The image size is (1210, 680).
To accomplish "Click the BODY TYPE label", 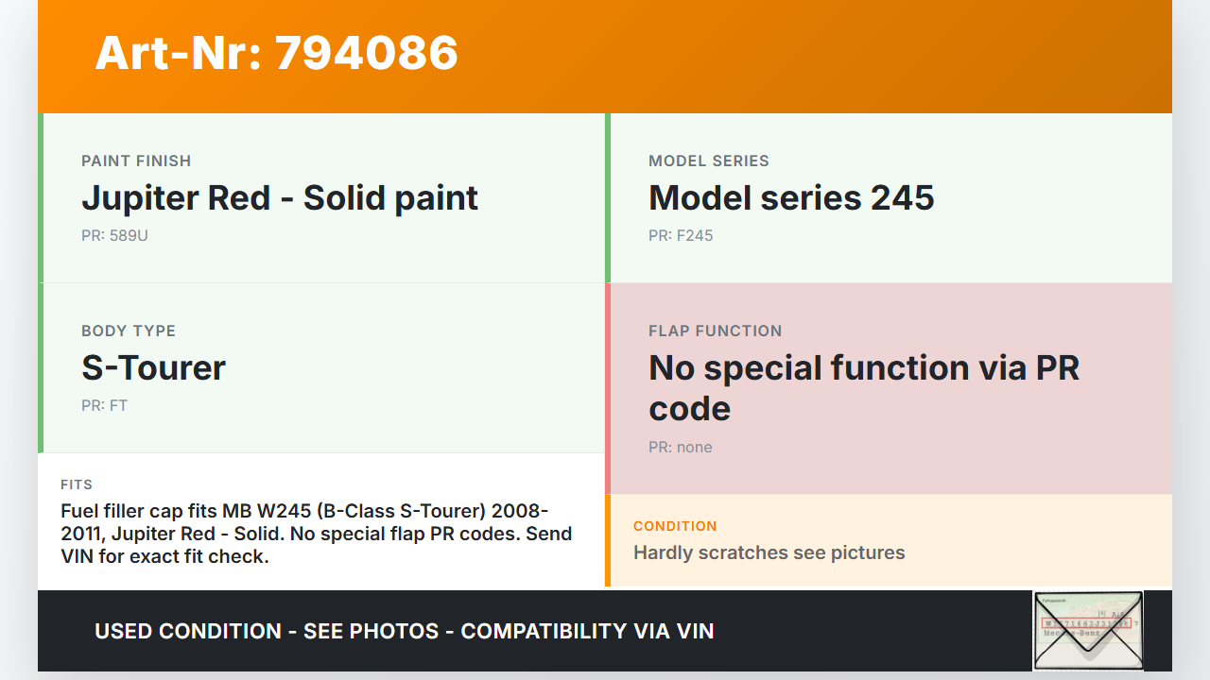I will [129, 331].
